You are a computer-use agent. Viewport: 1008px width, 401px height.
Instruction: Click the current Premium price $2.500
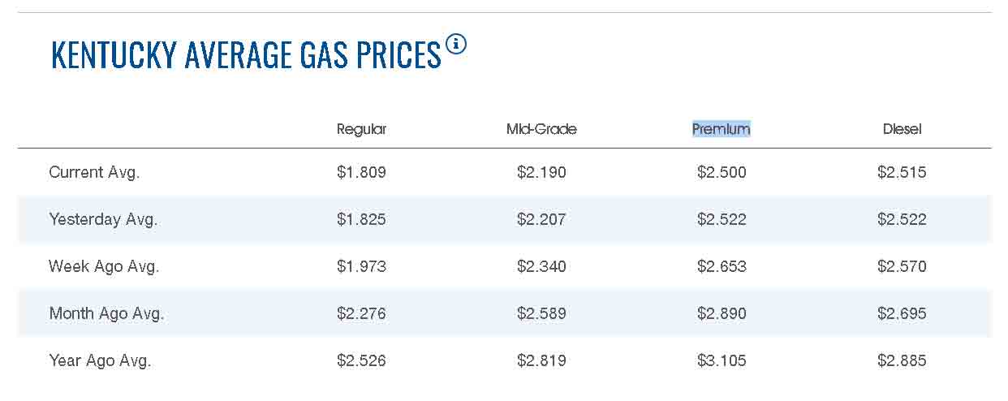pyautogui.click(x=722, y=172)
